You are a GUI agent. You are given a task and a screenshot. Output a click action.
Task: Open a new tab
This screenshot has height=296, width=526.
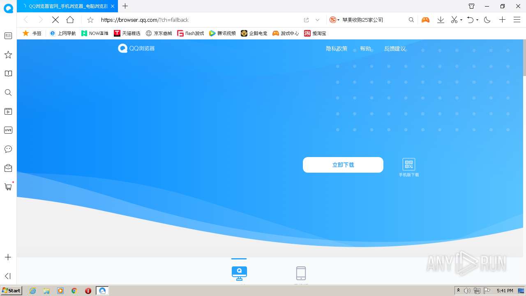point(125,6)
